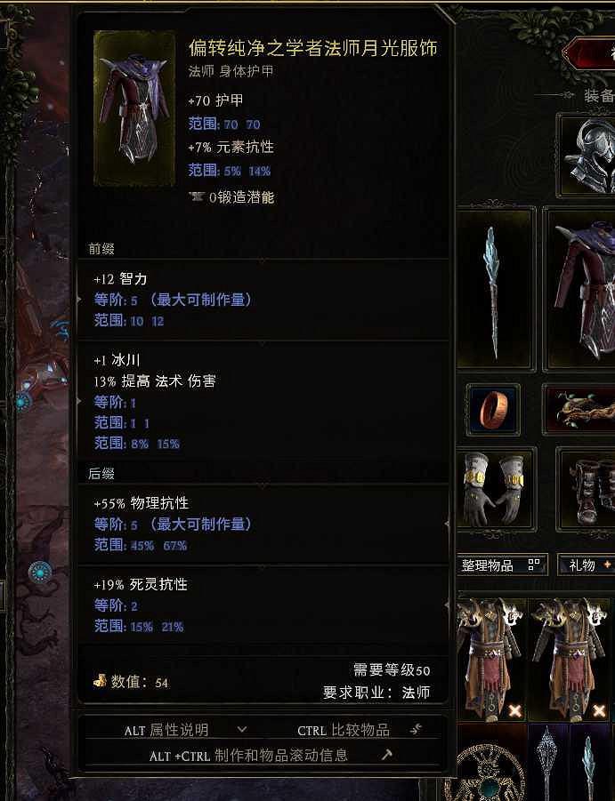Click the 礼物 gift button
Viewport: 615px width, 801px height.
click(x=587, y=565)
